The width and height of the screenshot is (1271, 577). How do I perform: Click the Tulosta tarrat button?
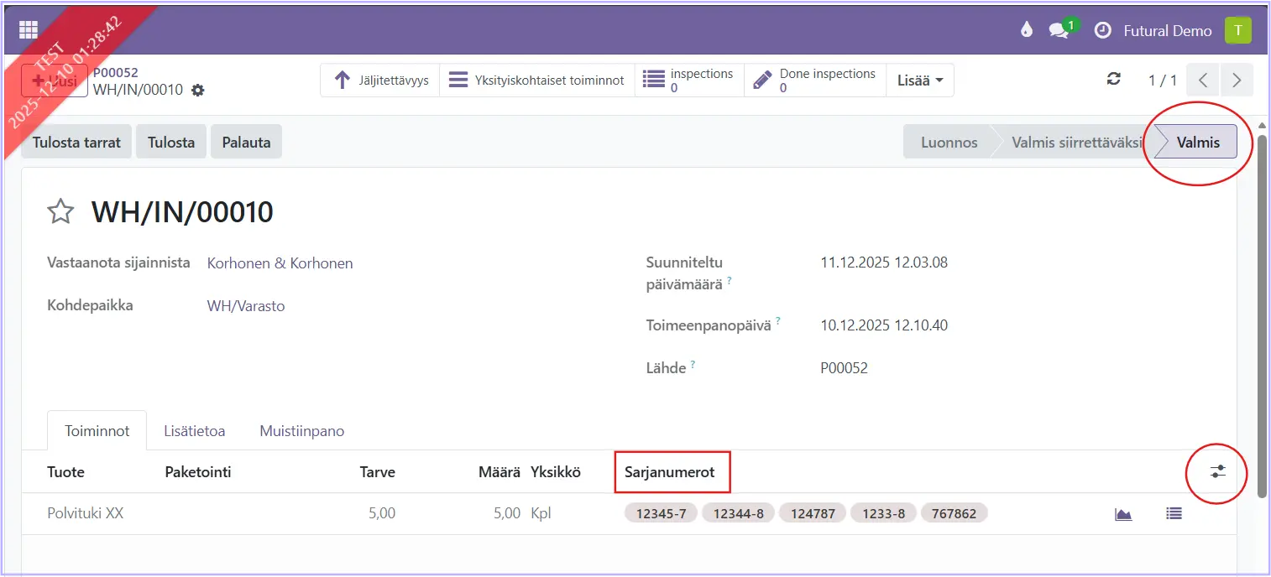click(77, 142)
